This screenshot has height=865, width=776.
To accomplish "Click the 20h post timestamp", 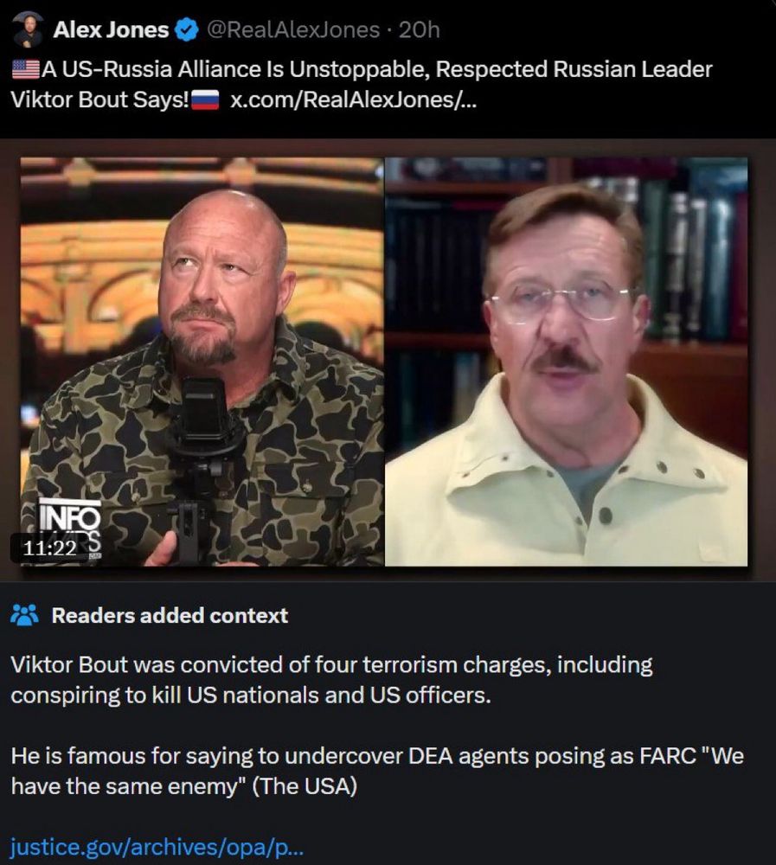I will [419, 29].
